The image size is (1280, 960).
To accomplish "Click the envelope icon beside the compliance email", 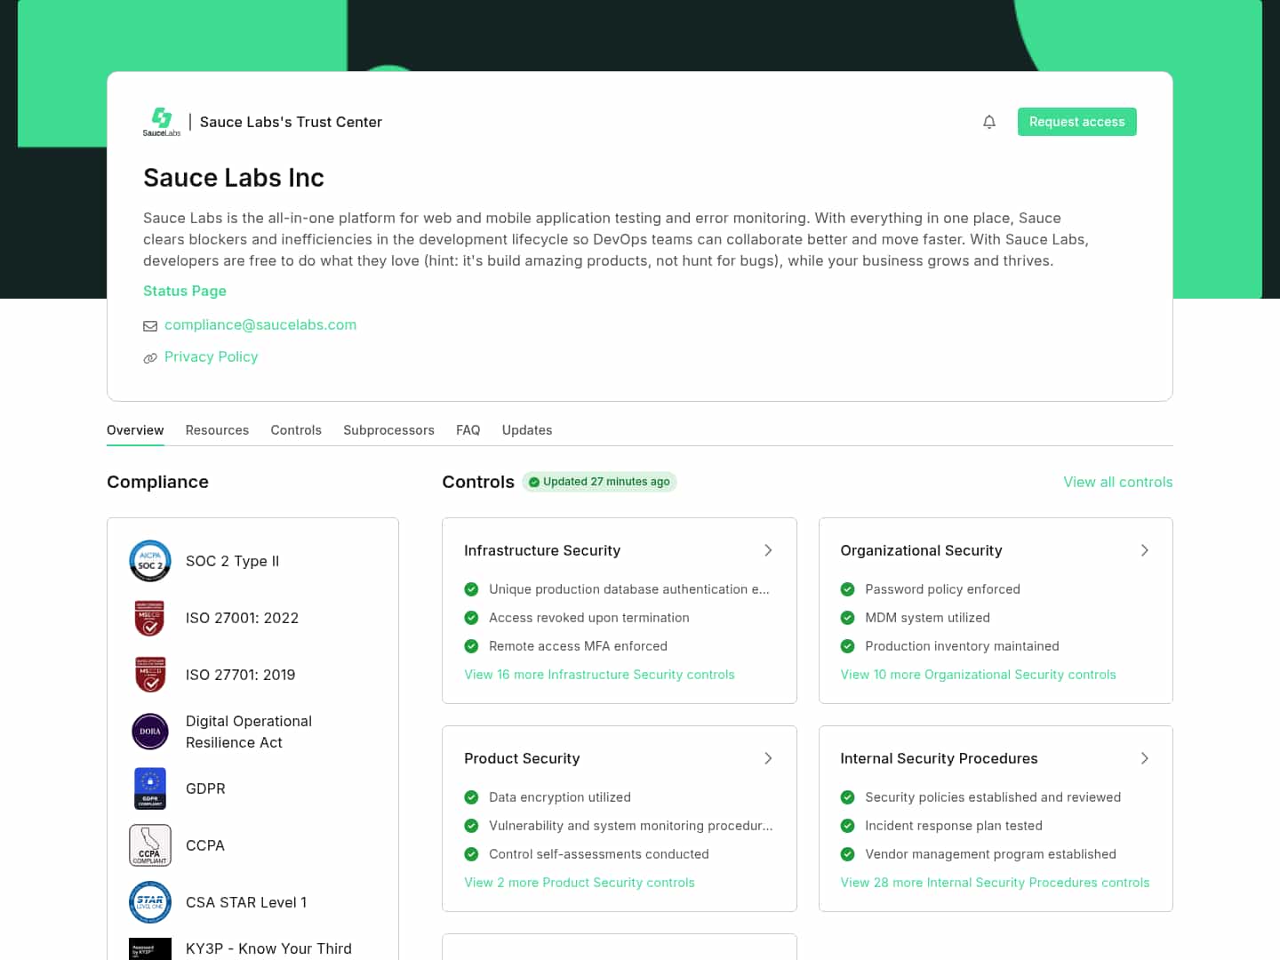I will 150,326.
